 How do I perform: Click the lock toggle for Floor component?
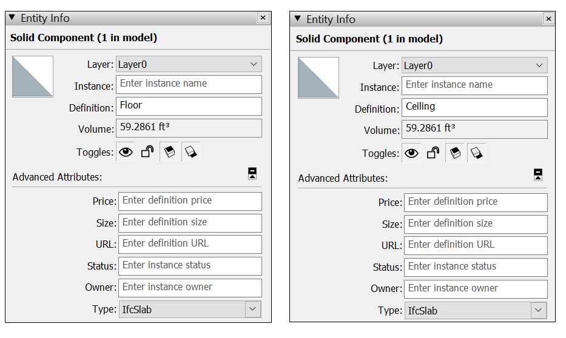(x=147, y=152)
